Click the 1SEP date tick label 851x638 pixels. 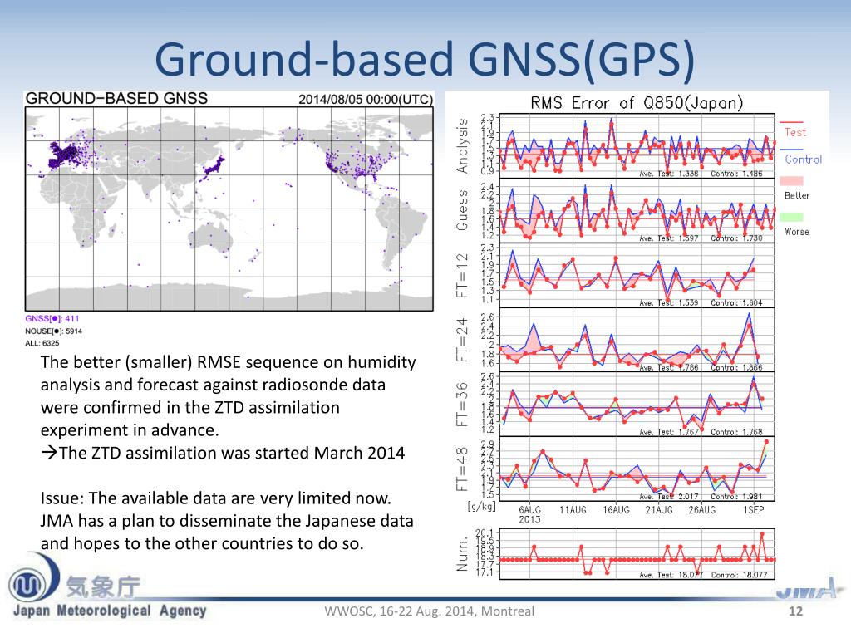point(753,510)
